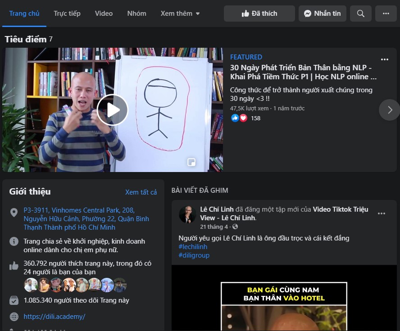
Task: Go to the Nhóm tab
Action: click(137, 14)
